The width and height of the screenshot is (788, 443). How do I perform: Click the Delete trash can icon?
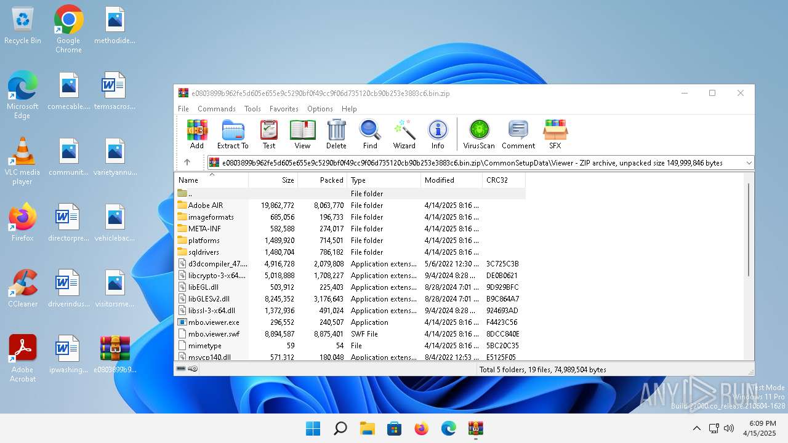[x=336, y=135]
